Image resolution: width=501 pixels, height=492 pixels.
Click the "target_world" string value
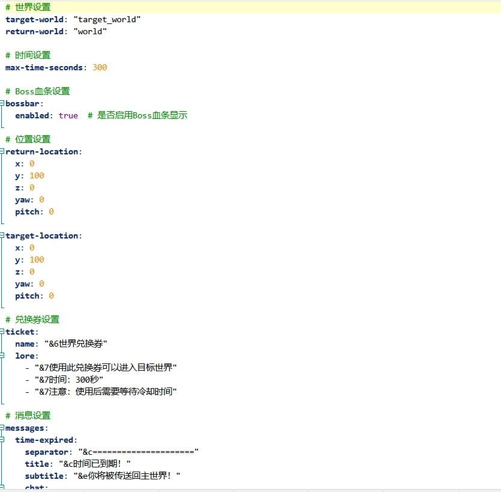(107, 19)
